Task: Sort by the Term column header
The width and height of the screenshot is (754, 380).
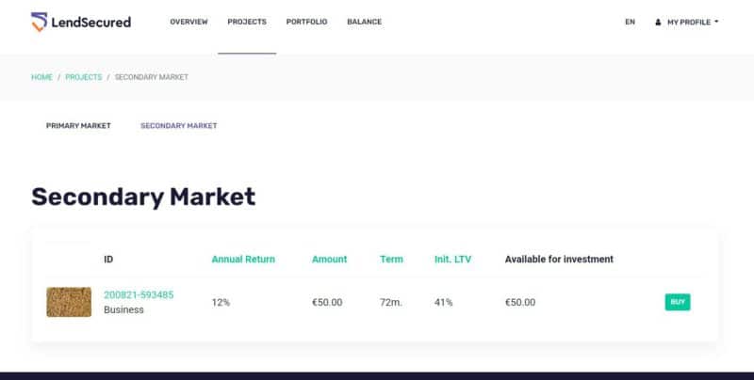Action: coord(391,259)
